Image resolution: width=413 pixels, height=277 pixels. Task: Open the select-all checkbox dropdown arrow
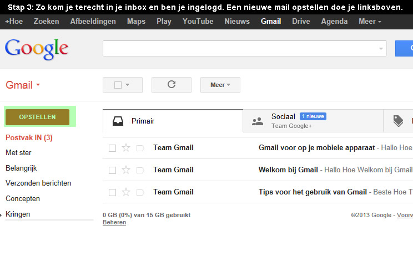128,85
